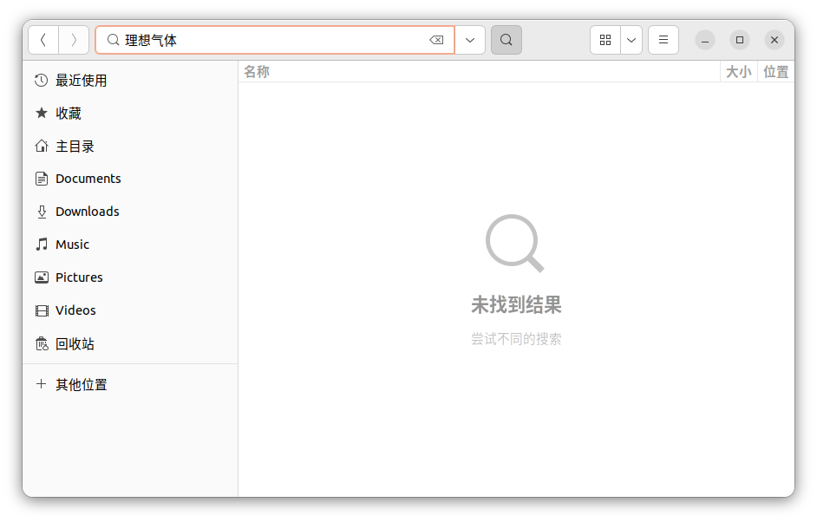Go forward with the right arrow button
Viewport: 817px width, 522px height.
pos(74,40)
